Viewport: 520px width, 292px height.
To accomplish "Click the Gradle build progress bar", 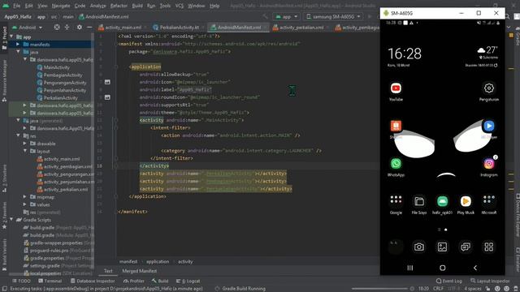I will click(x=379, y=289).
